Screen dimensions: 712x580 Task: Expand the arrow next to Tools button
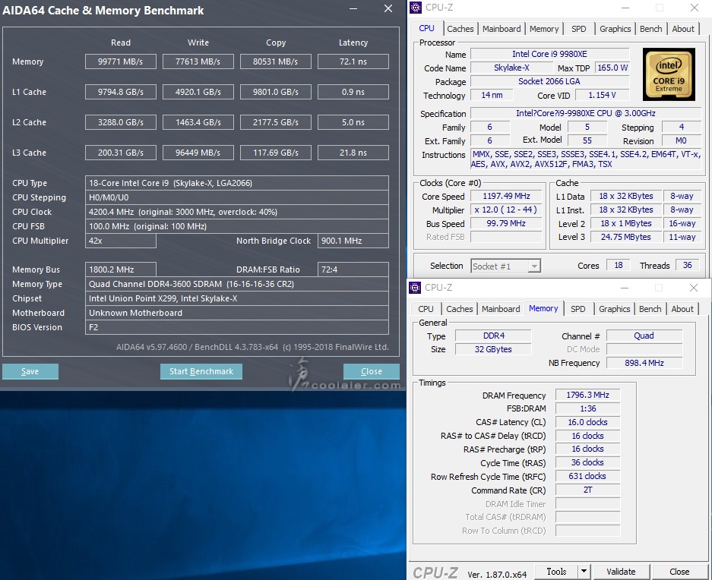(584, 572)
